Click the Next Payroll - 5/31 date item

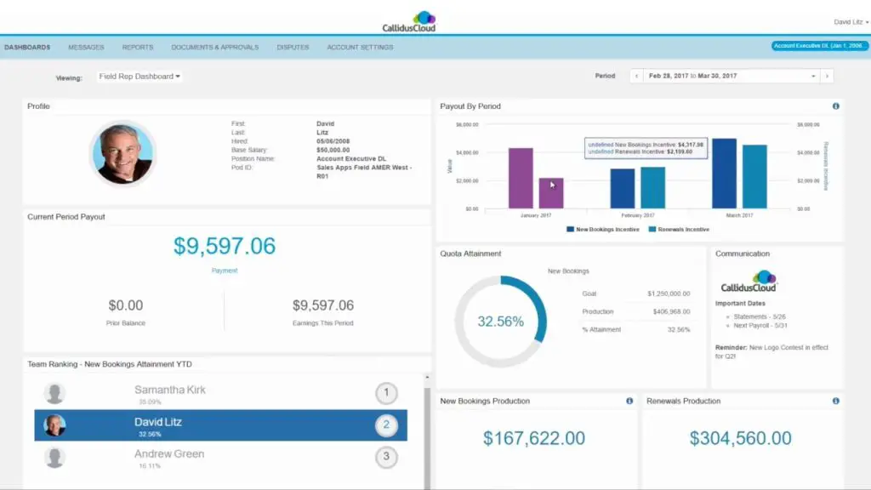coord(760,326)
